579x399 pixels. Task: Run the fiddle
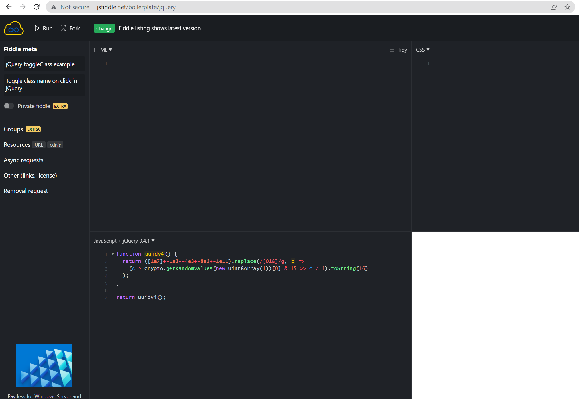(x=43, y=28)
